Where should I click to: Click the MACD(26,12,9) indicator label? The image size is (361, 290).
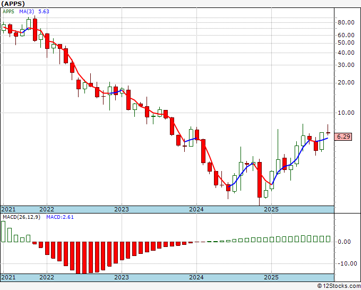tap(22, 217)
